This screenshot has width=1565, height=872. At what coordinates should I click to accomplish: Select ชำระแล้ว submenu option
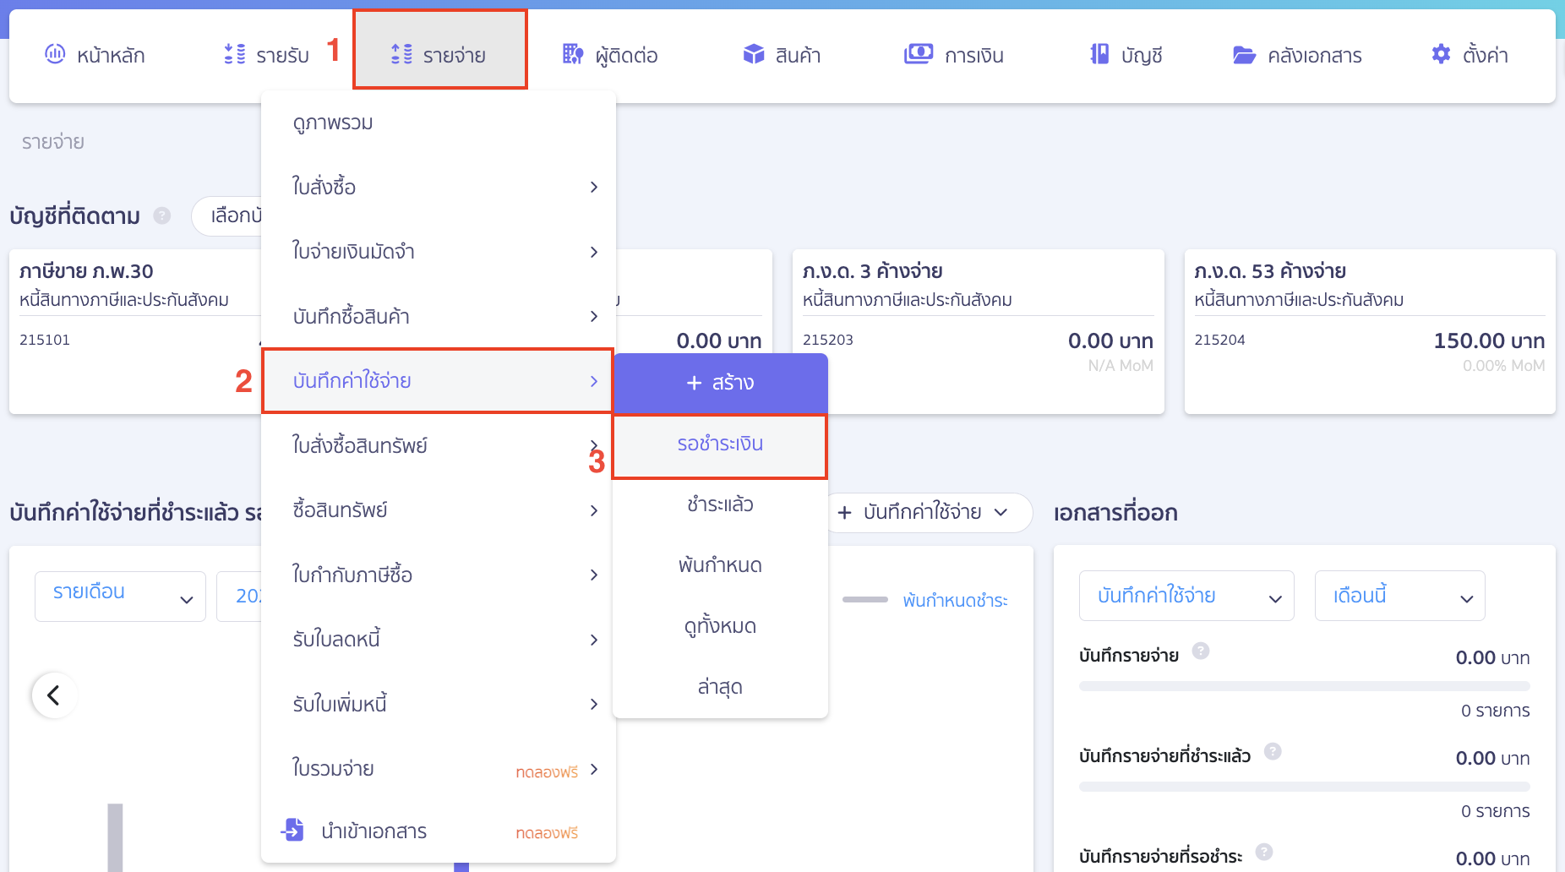pos(720,504)
